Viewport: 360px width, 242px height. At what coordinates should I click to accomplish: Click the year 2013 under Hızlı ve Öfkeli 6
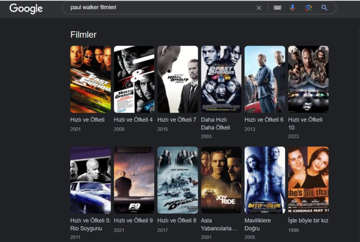(250, 129)
